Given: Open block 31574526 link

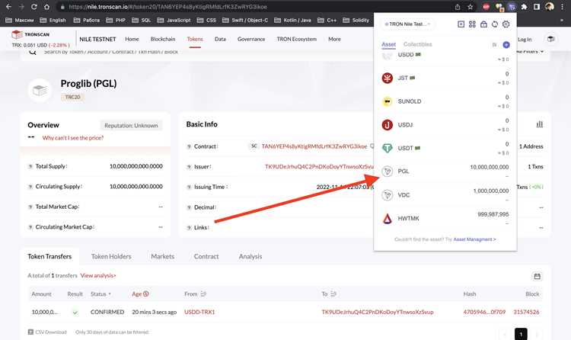Looking at the screenshot, I should pyautogui.click(x=526, y=312).
